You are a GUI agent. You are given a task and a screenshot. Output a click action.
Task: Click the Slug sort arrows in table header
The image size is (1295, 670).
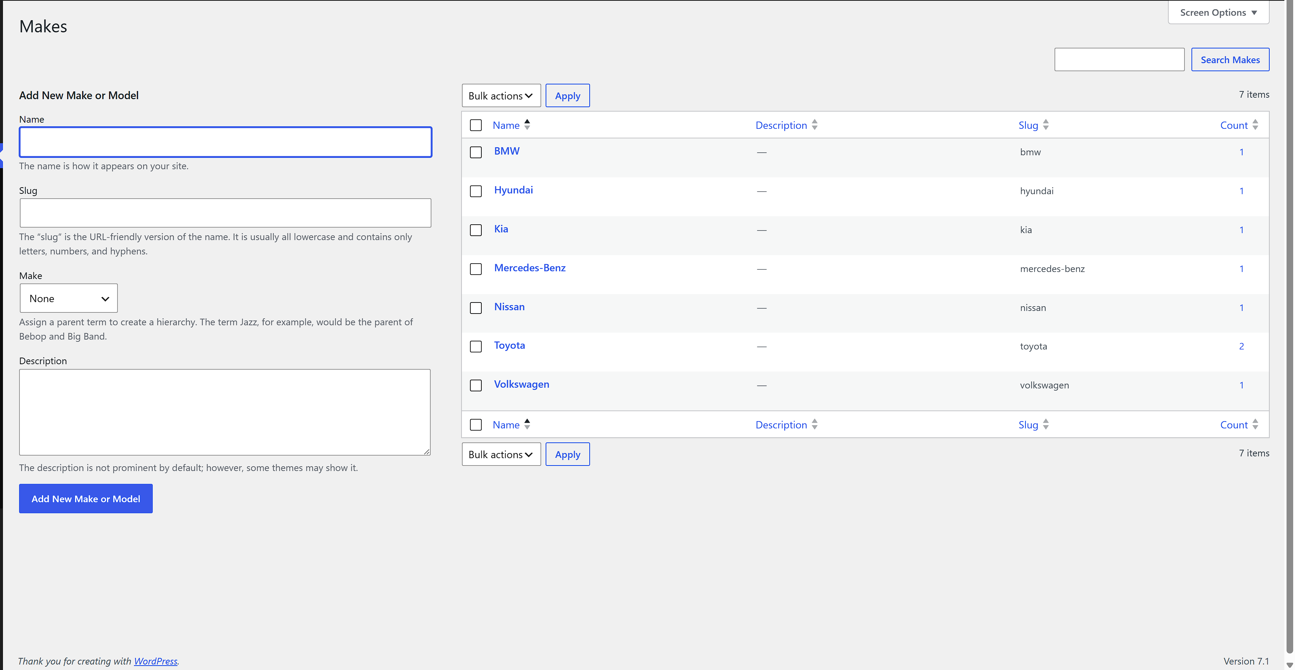click(x=1046, y=125)
